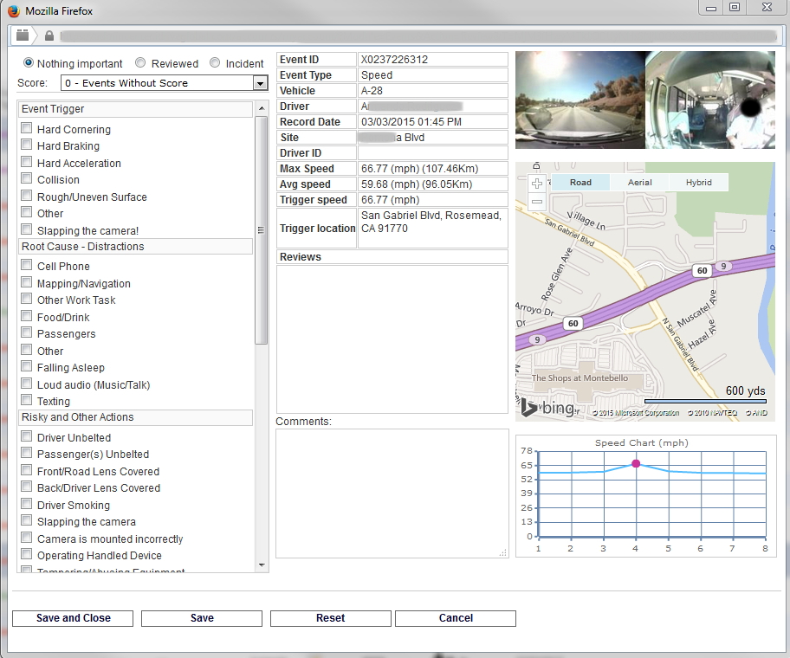Switch the map to Aerial view
Image resolution: width=790 pixels, height=658 pixels.
point(639,183)
